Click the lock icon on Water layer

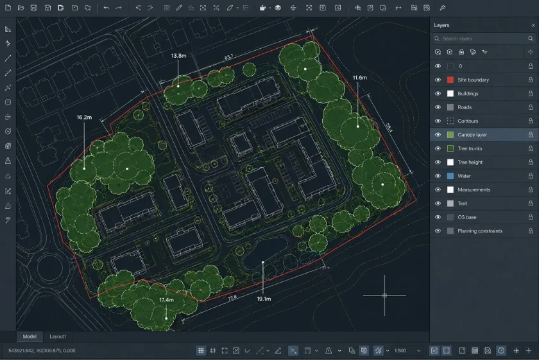point(531,176)
